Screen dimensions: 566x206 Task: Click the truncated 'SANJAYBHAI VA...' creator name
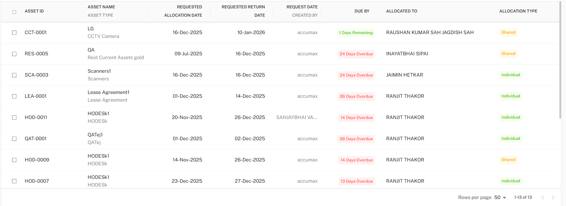pos(296,117)
